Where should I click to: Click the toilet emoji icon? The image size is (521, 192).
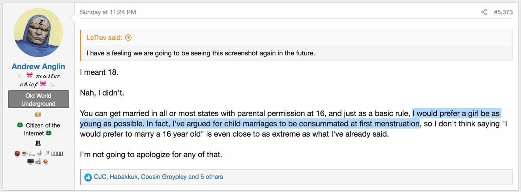pyautogui.click(x=39, y=154)
